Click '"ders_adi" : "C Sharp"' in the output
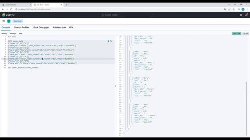The image size is (250, 140). 145,115
